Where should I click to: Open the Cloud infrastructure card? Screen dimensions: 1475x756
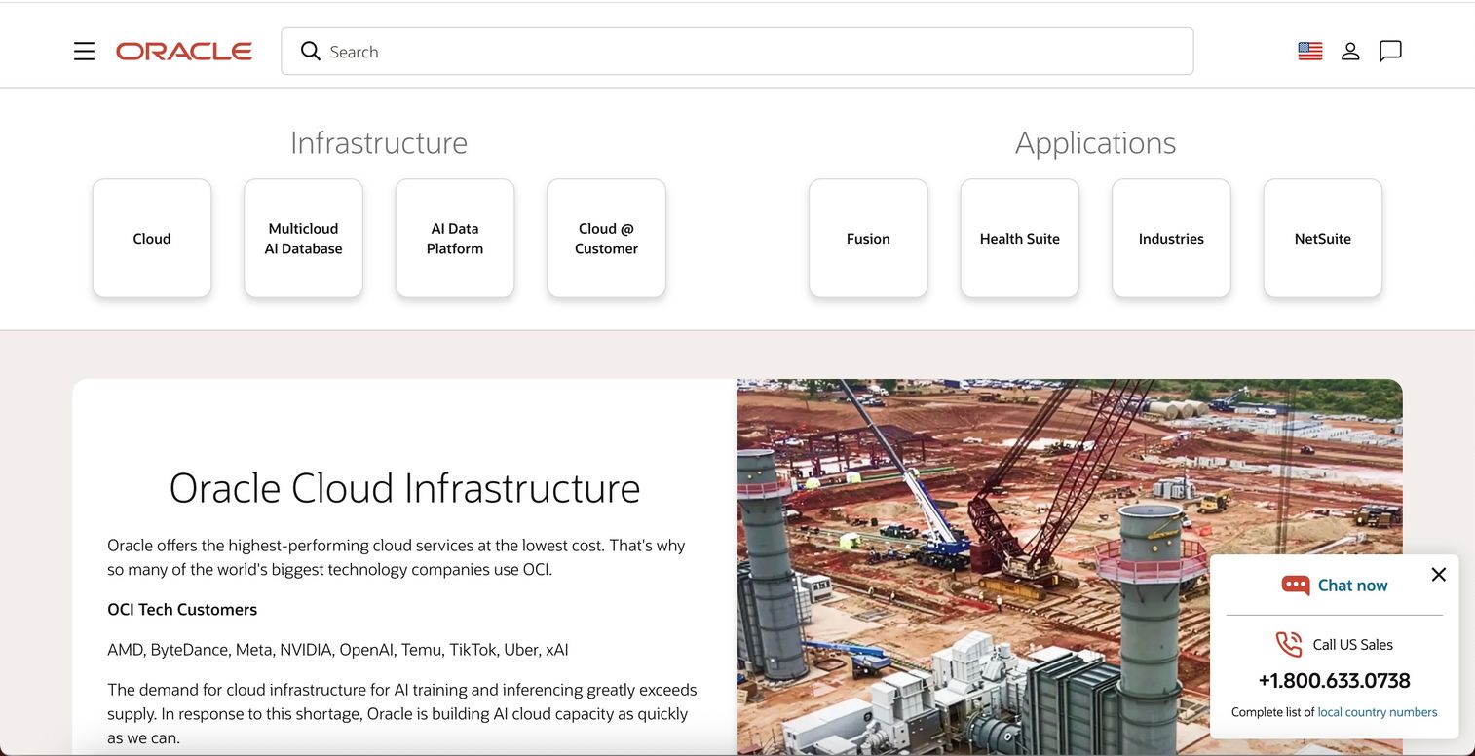152,239
